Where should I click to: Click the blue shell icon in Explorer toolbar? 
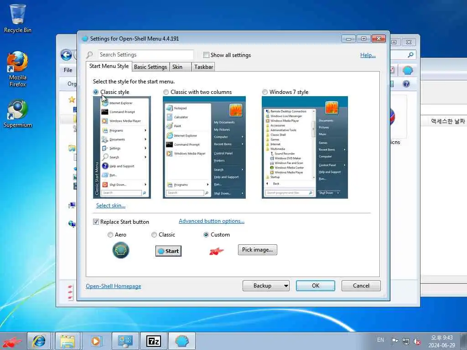point(407,71)
